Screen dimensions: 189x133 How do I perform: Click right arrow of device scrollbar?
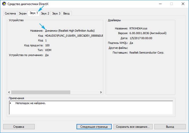101,92
